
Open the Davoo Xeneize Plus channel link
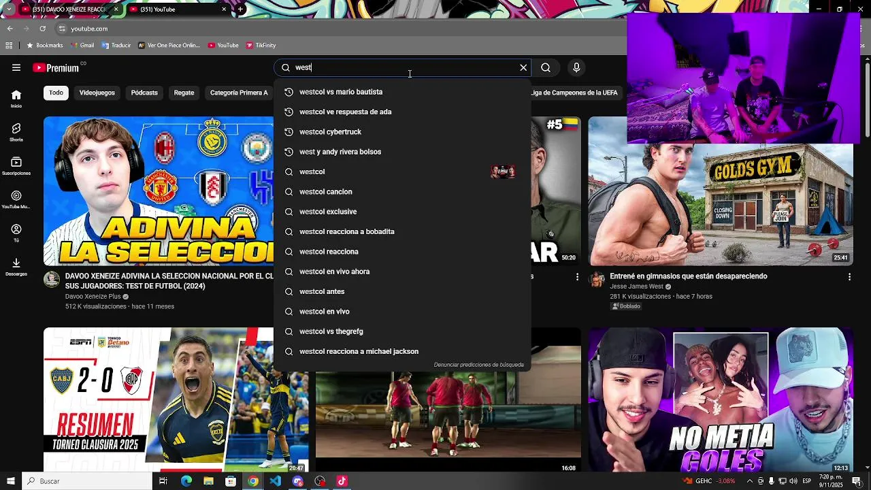(93, 297)
